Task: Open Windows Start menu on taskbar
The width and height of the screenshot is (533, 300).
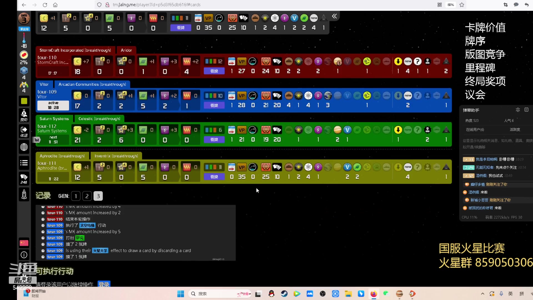Action: click(180, 294)
